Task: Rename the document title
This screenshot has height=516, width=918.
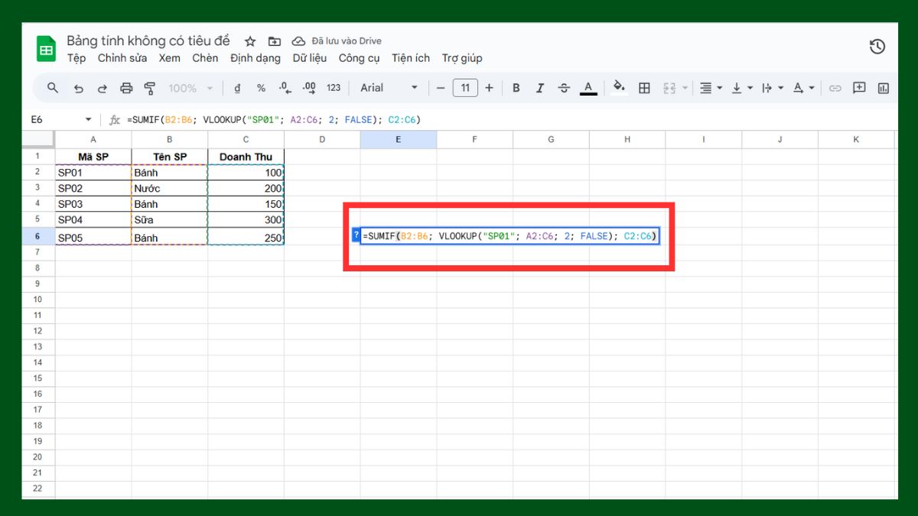Action: [x=150, y=41]
